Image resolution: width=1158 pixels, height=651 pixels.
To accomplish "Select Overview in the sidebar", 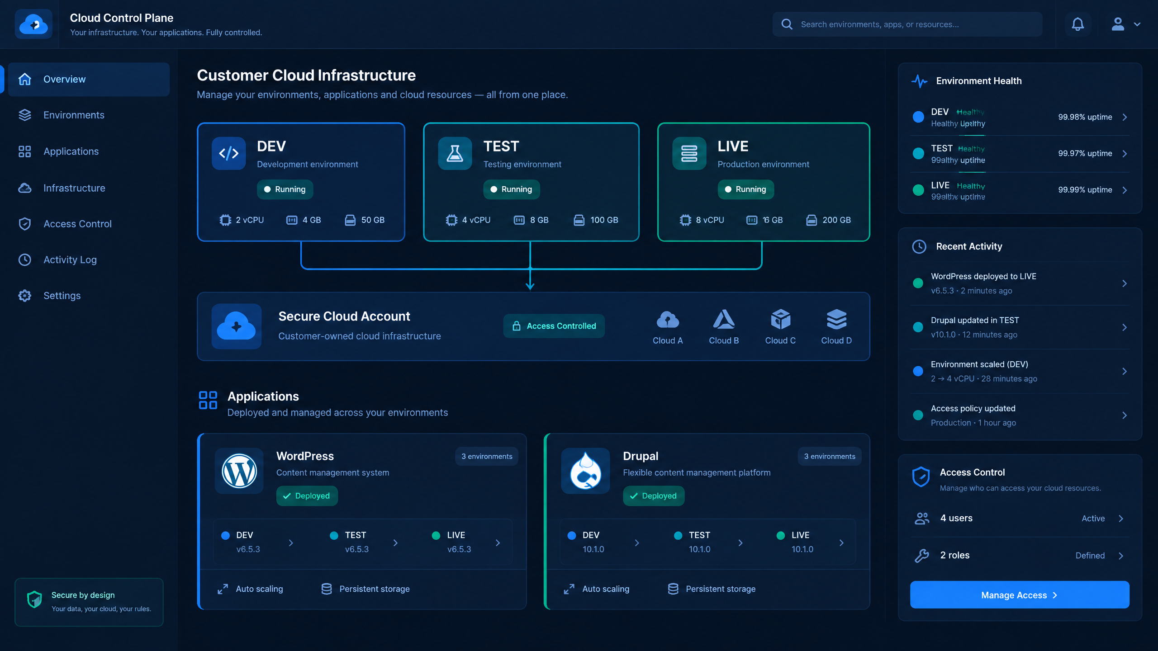I will click(x=89, y=79).
